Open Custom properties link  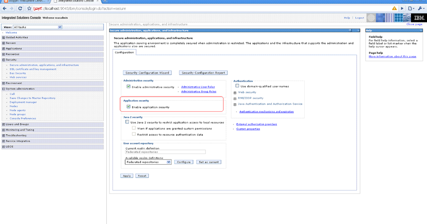point(248,129)
